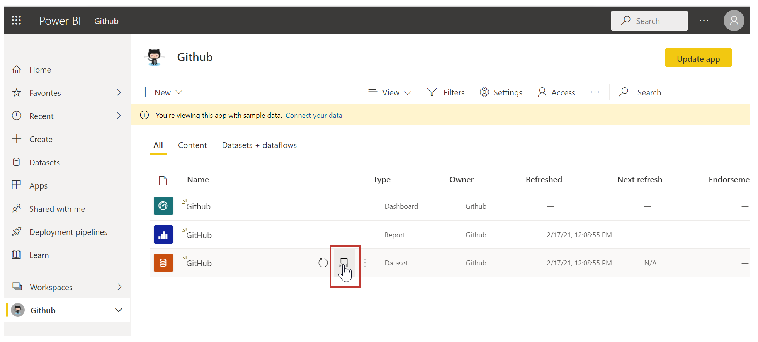The width and height of the screenshot is (758, 342).
Task: Click the N/A next refresh cell
Action: click(650, 263)
